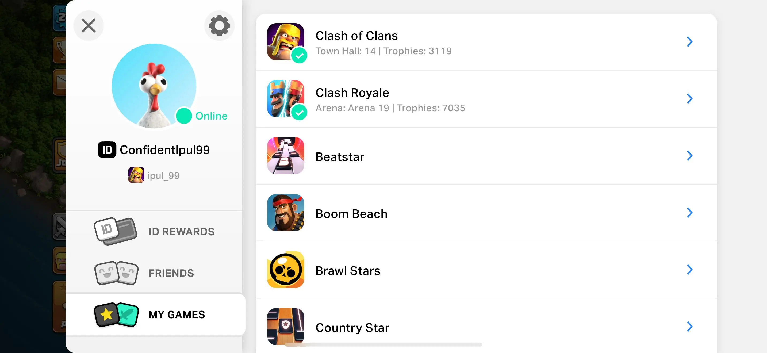Close the Supercell ID panel
Viewport: 767px width, 353px height.
pyautogui.click(x=89, y=26)
